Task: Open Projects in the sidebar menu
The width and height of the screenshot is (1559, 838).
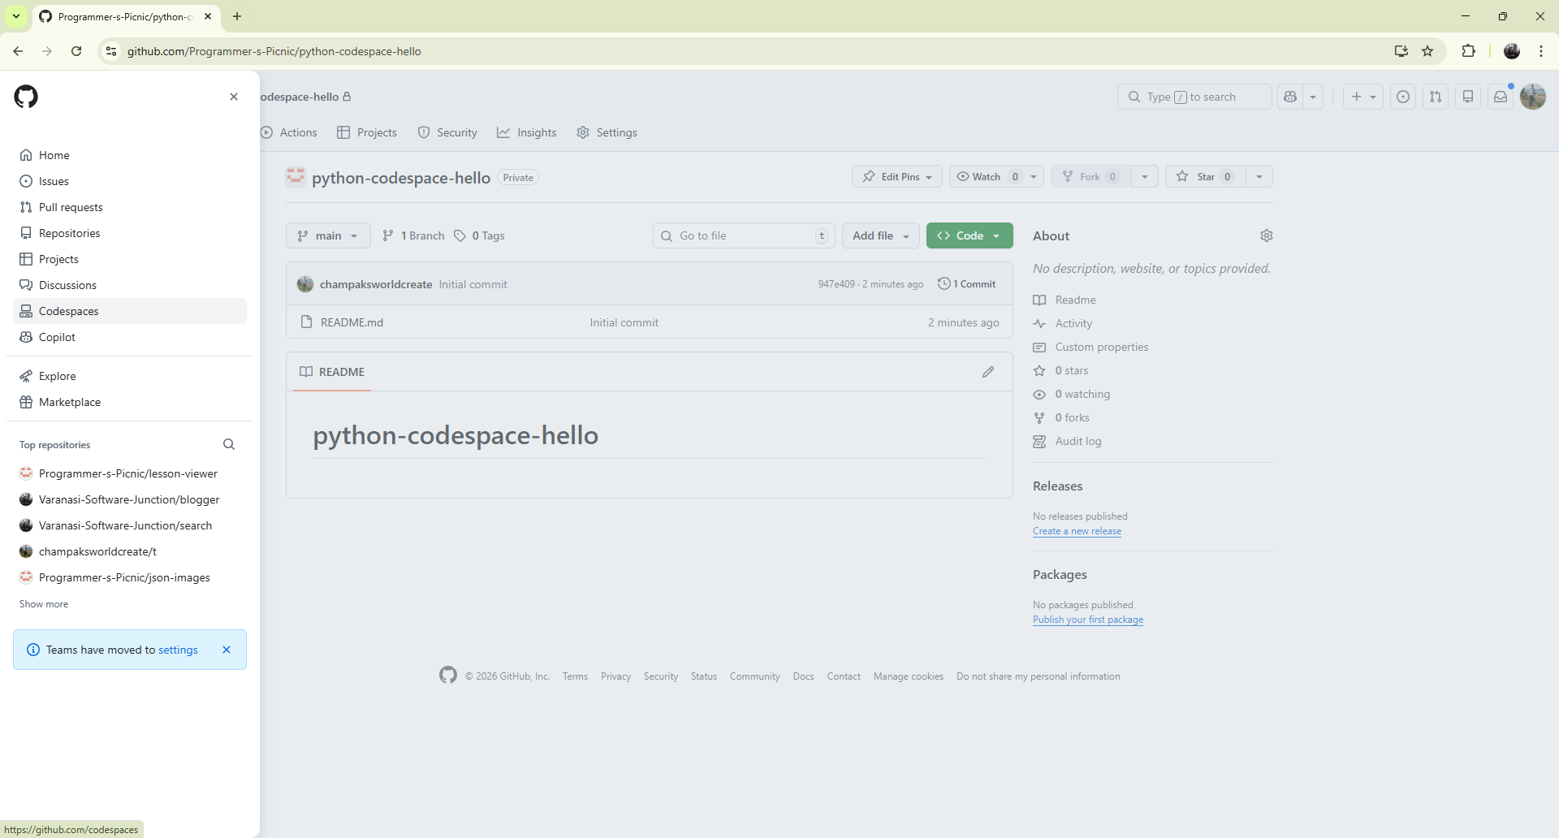Action: pyautogui.click(x=130, y=259)
